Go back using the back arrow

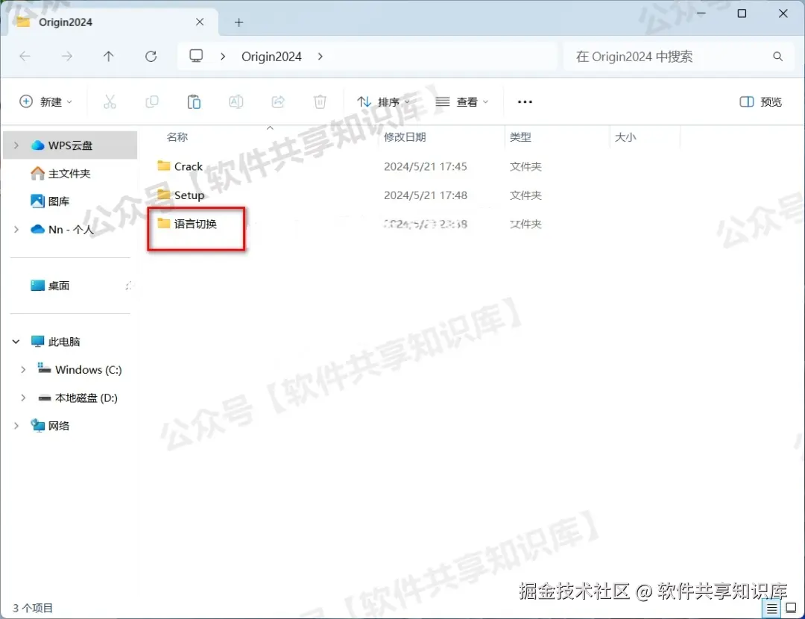(25, 56)
